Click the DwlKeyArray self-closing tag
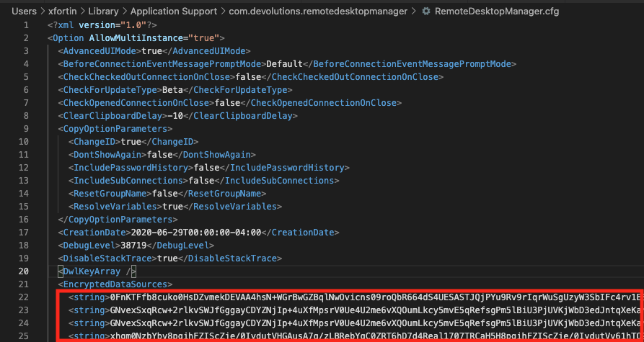The height and width of the screenshot is (342, 644). click(x=97, y=271)
